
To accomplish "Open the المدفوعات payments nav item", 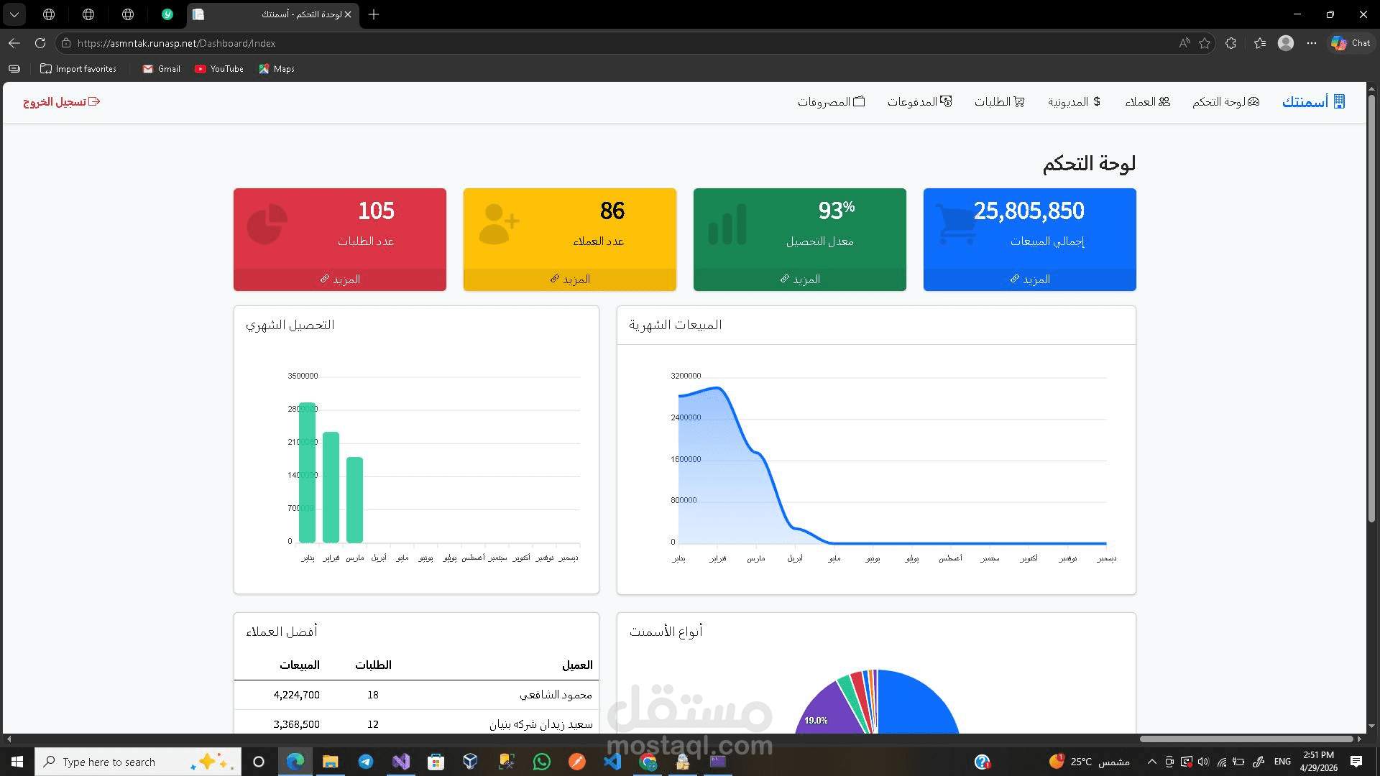I will tap(920, 102).
